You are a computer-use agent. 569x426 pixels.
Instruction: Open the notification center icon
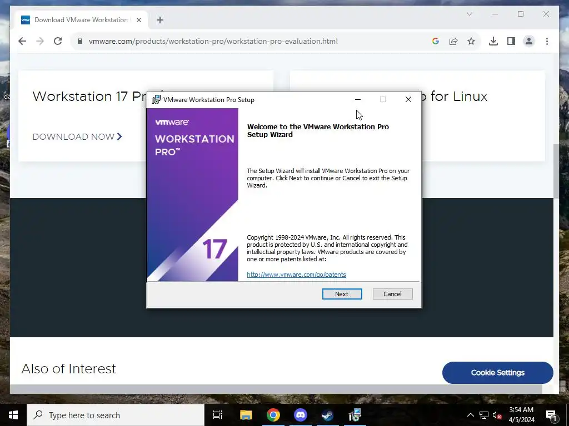(x=551, y=415)
